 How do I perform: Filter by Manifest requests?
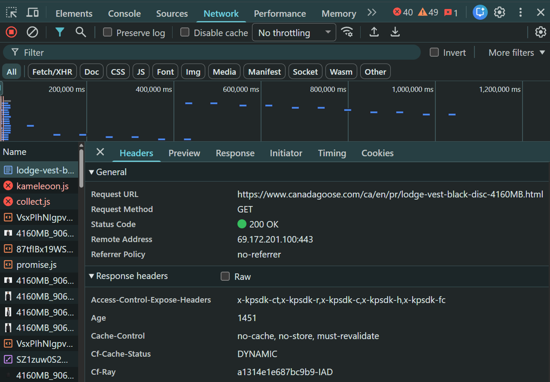264,72
